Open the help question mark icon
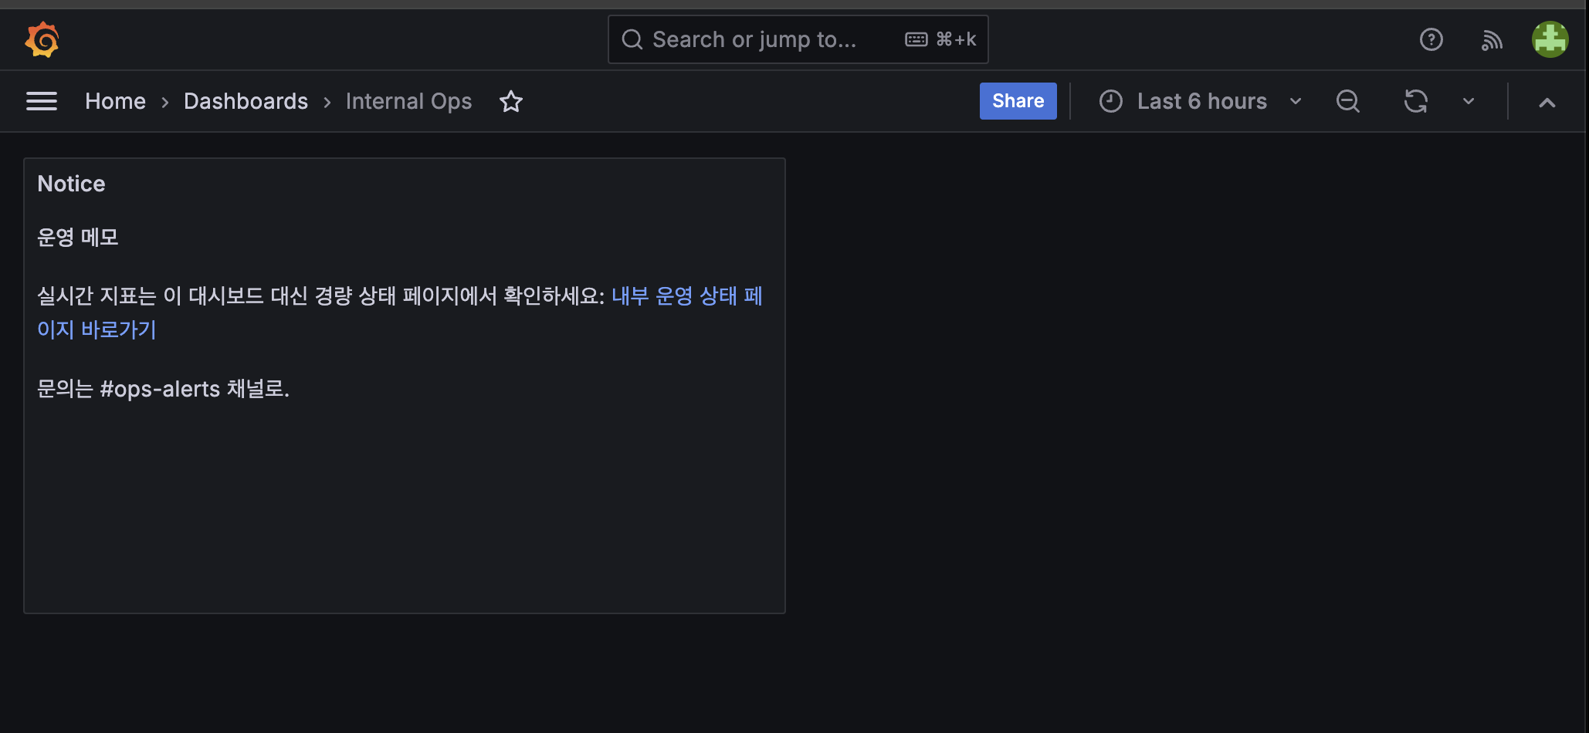 tap(1431, 39)
